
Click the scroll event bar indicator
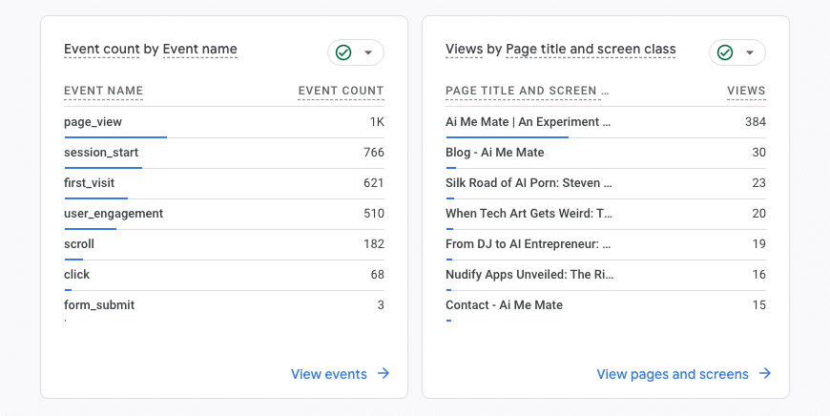[x=73, y=260]
